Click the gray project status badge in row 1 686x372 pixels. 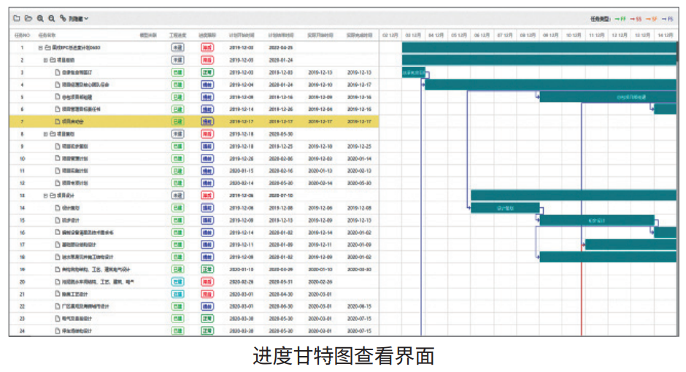[177, 47]
